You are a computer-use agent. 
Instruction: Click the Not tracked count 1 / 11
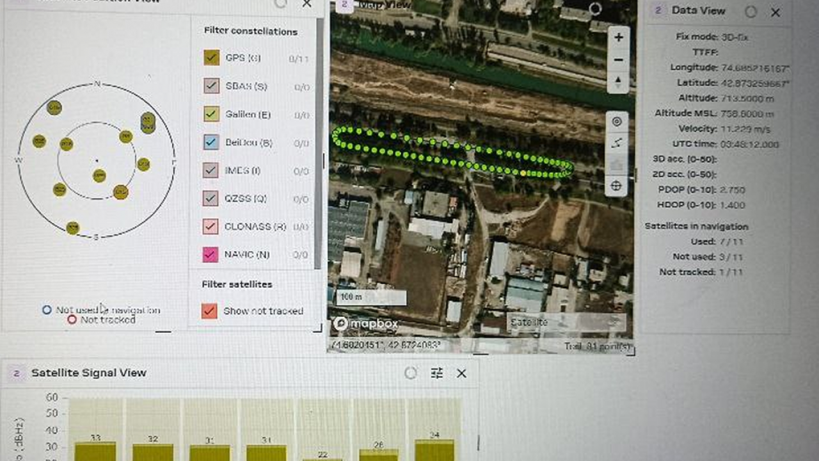click(732, 272)
